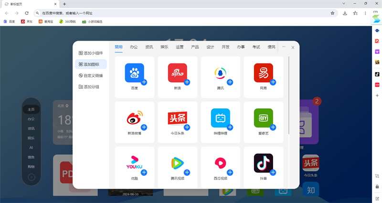Switch to the 运营 tab
This screenshot has width=382, height=203.
pyautogui.click(x=180, y=47)
